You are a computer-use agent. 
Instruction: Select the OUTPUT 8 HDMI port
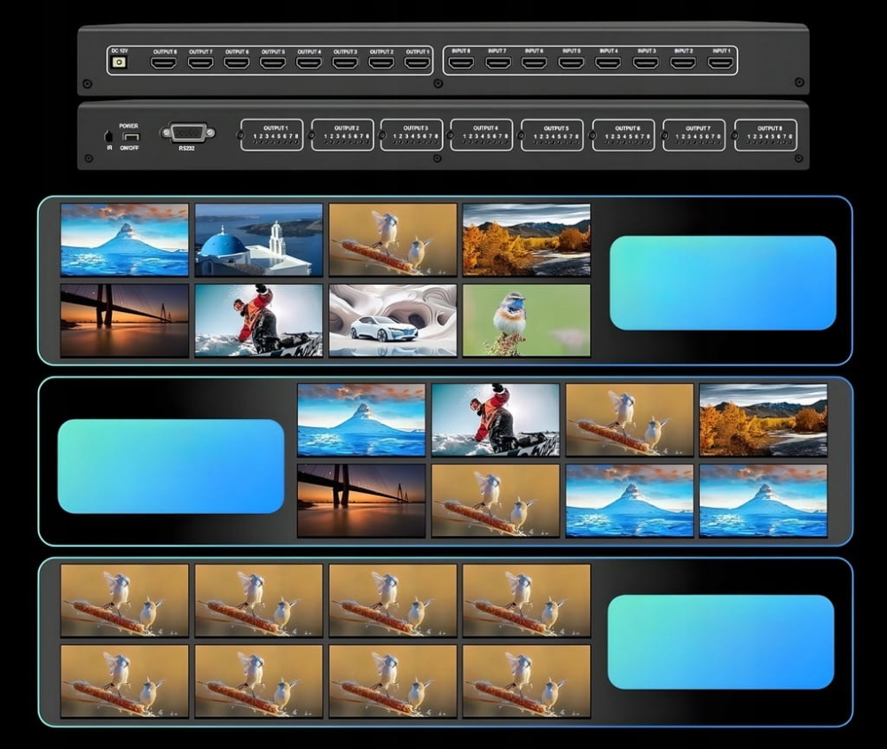click(x=164, y=63)
